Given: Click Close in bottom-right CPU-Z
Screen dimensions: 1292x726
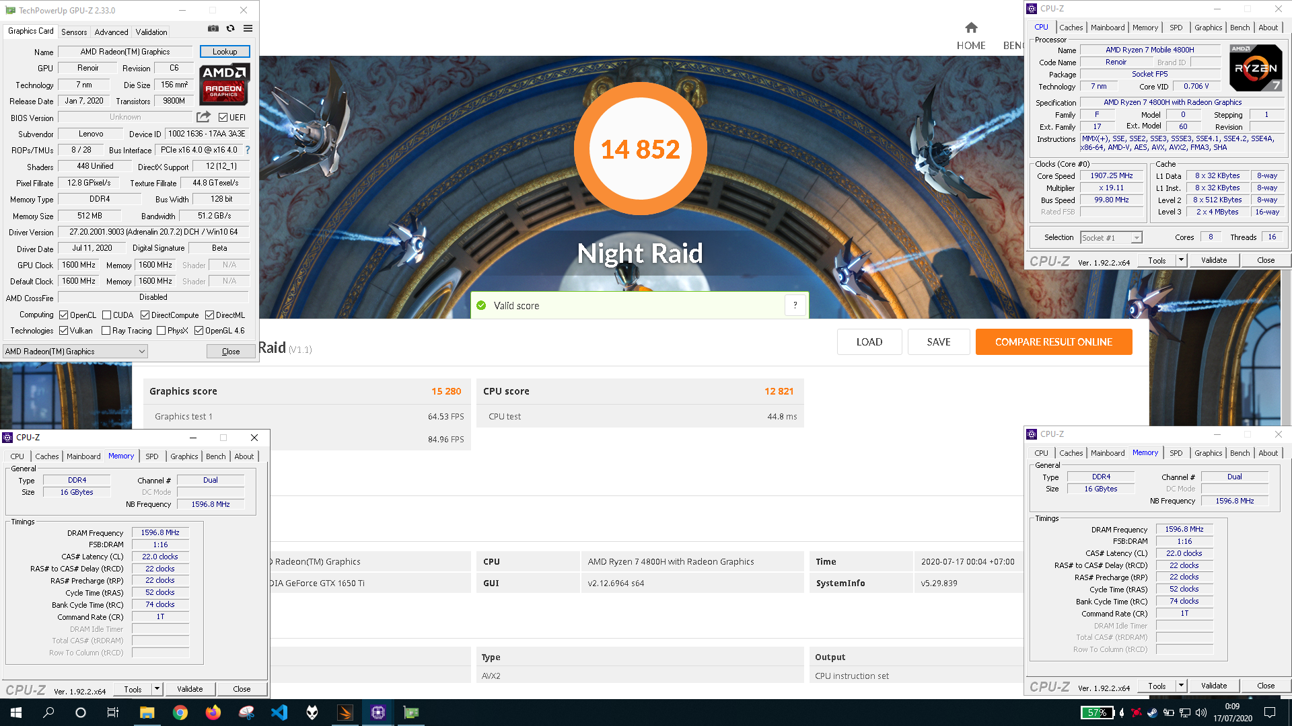Looking at the screenshot, I should click(1266, 686).
